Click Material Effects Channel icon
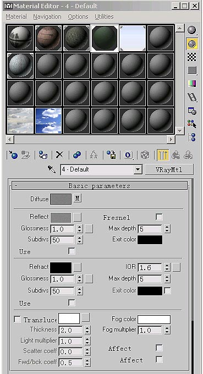Screen dimensions: 203x374 (x=128, y=155)
